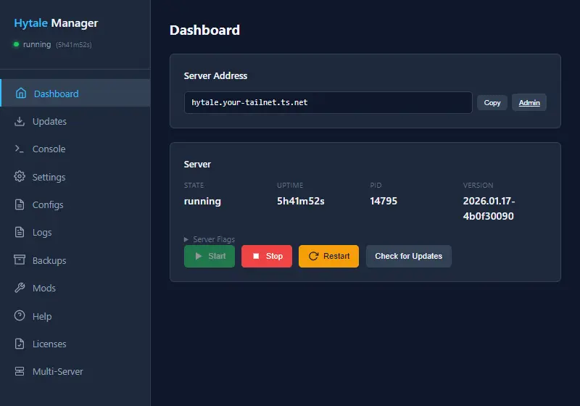This screenshot has width=580, height=406.
Task: Expand the Server Flags disclosure triangle
Action: point(186,239)
